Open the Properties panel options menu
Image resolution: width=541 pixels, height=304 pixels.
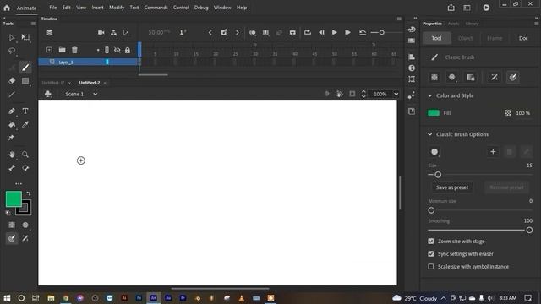(x=537, y=24)
